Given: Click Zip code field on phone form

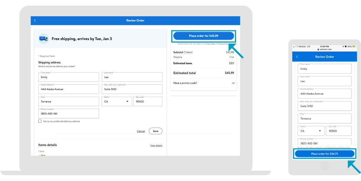Looking at the screenshot, I should coord(339,131).
